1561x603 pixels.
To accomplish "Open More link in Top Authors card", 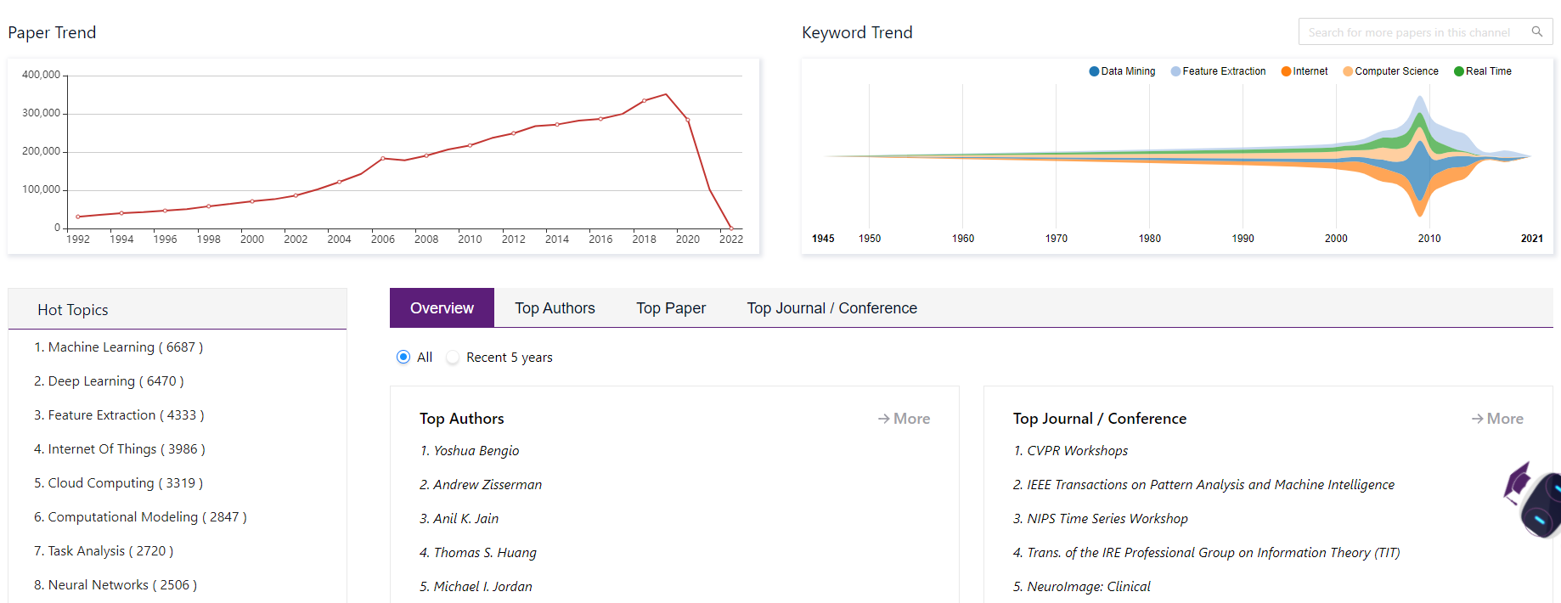I will 904,419.
